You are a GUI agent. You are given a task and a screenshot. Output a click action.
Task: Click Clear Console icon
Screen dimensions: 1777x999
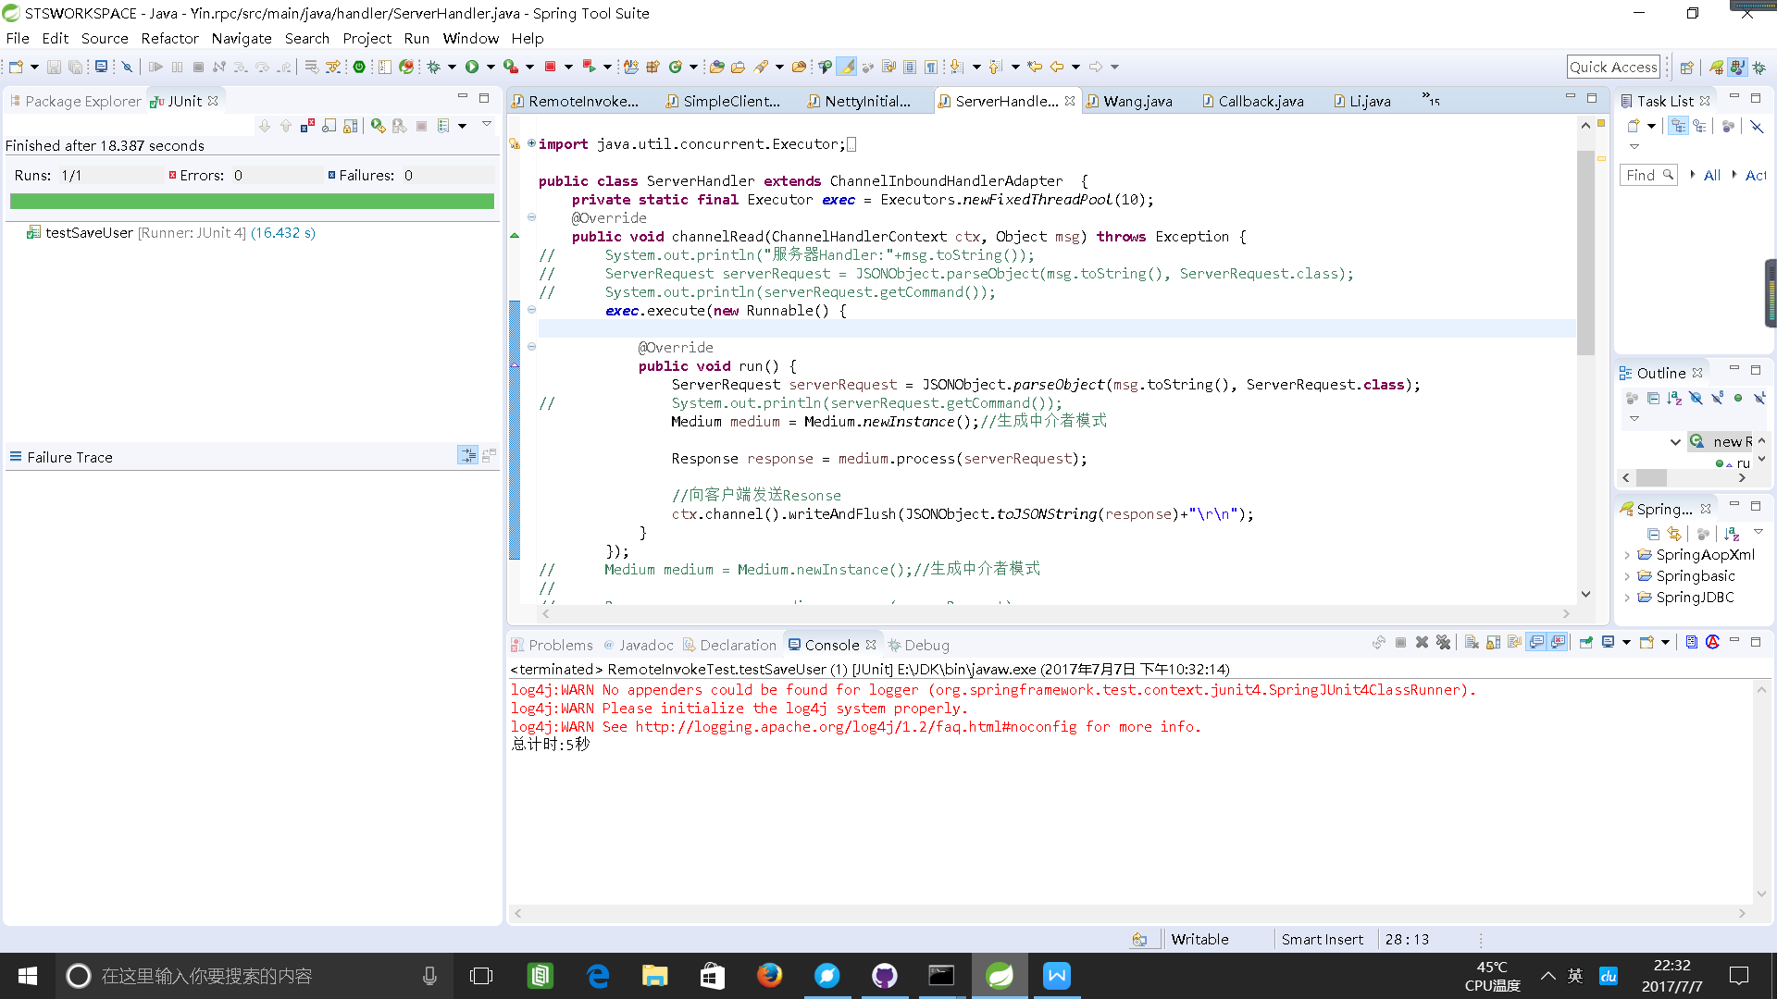[1472, 643]
